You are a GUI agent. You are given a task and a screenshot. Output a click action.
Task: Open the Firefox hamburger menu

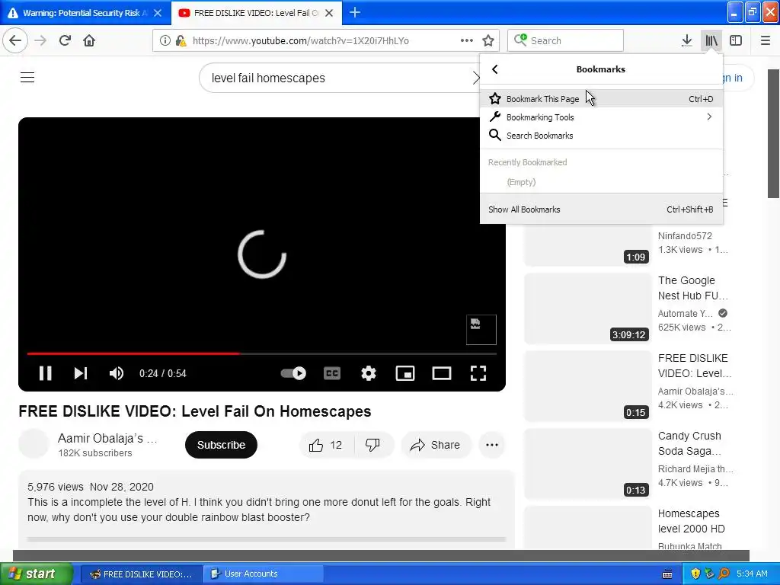(x=766, y=40)
